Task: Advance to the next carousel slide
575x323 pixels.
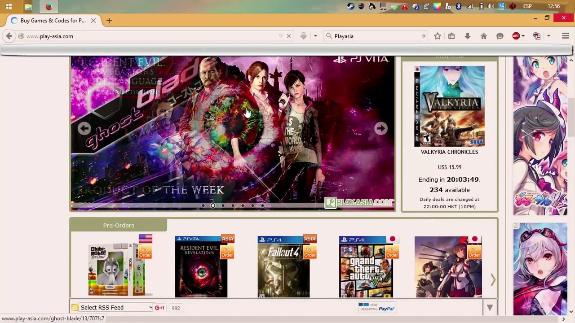Action: [x=380, y=129]
